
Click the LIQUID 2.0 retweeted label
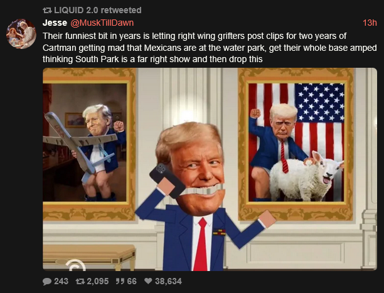click(x=98, y=10)
